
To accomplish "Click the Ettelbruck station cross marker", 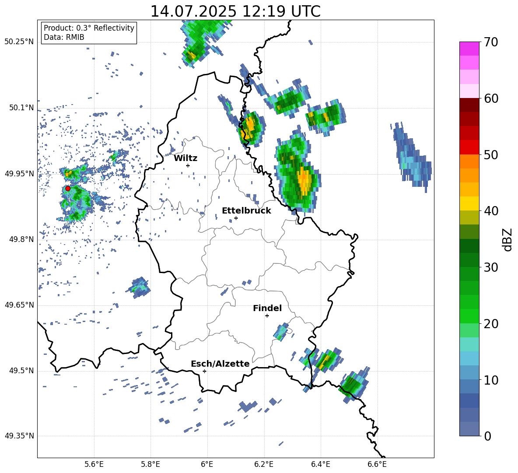I will tap(236, 218).
